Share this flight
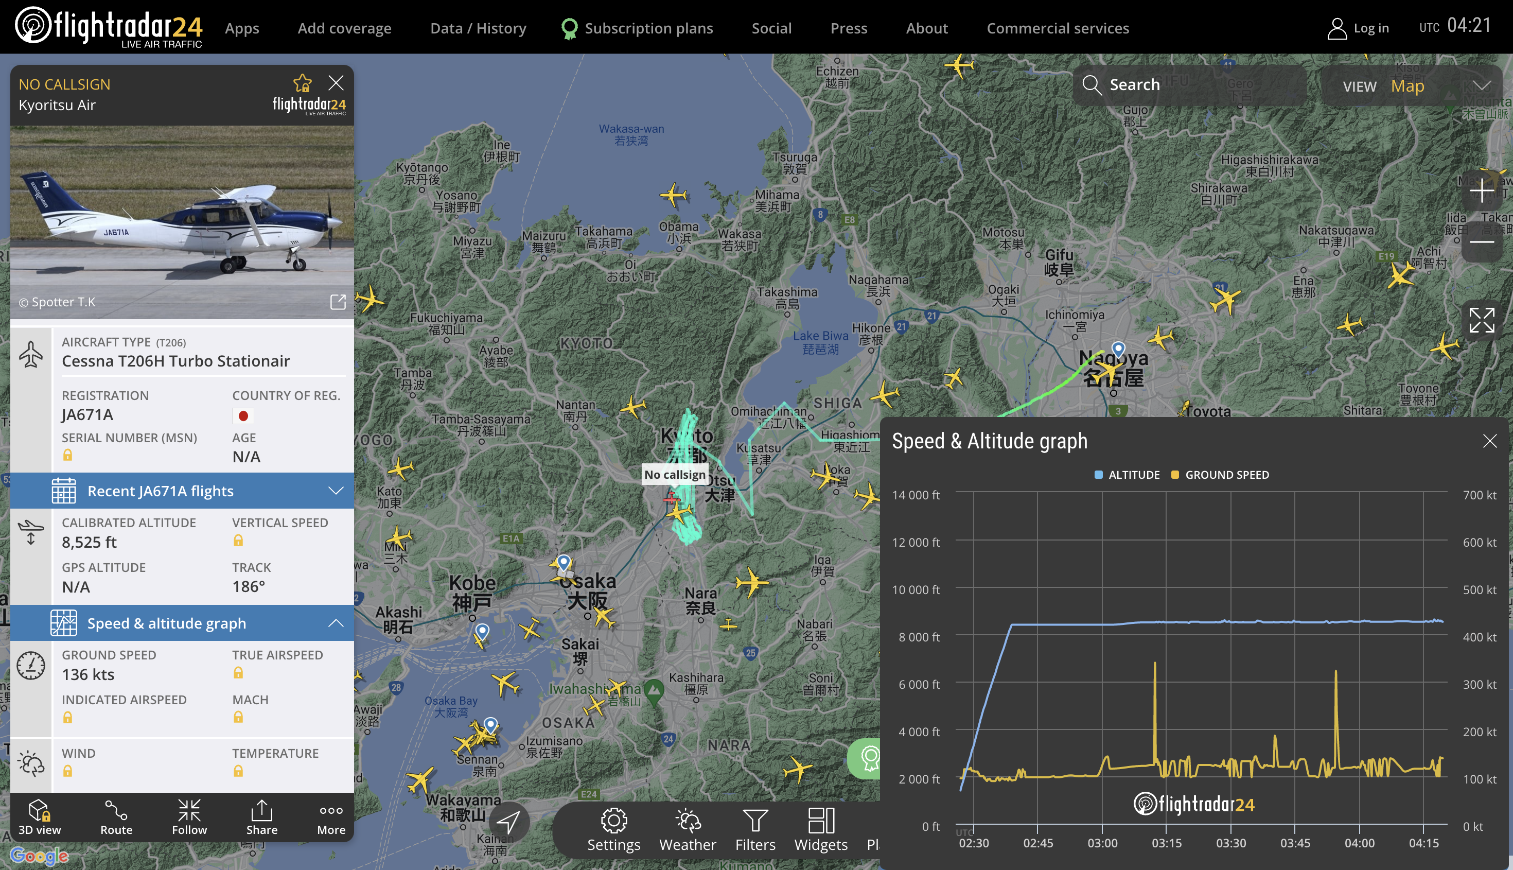The height and width of the screenshot is (870, 1513). pyautogui.click(x=261, y=817)
